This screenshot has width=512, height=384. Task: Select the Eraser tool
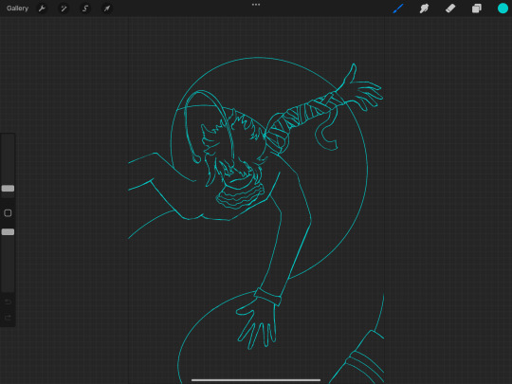(x=450, y=9)
